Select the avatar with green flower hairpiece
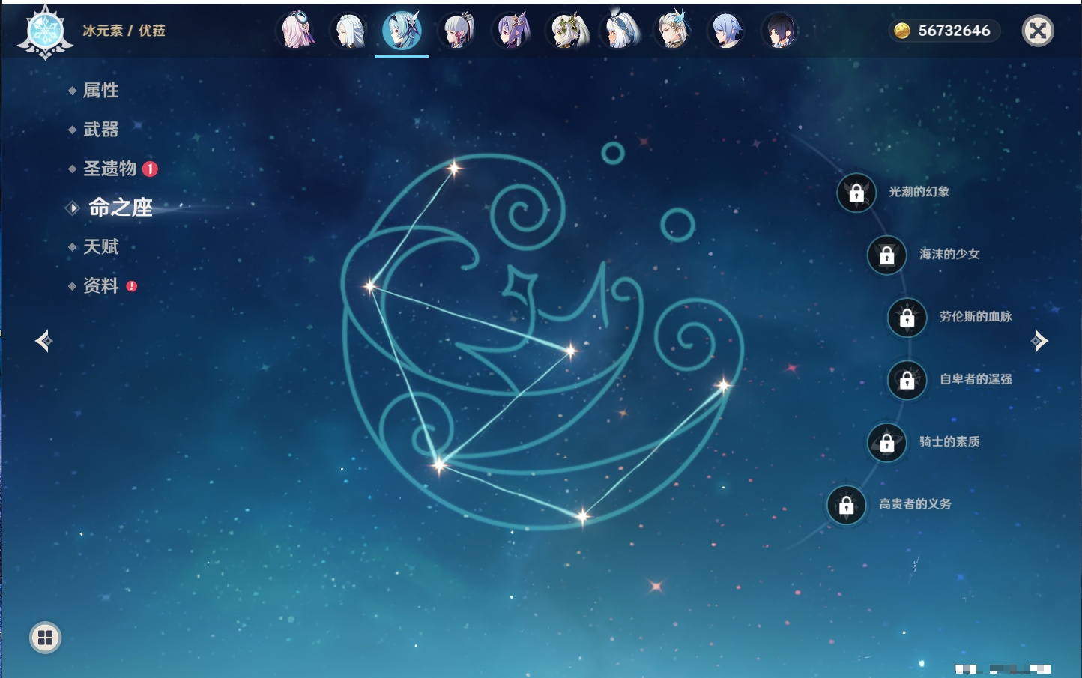This screenshot has height=678, width=1082. [566, 31]
